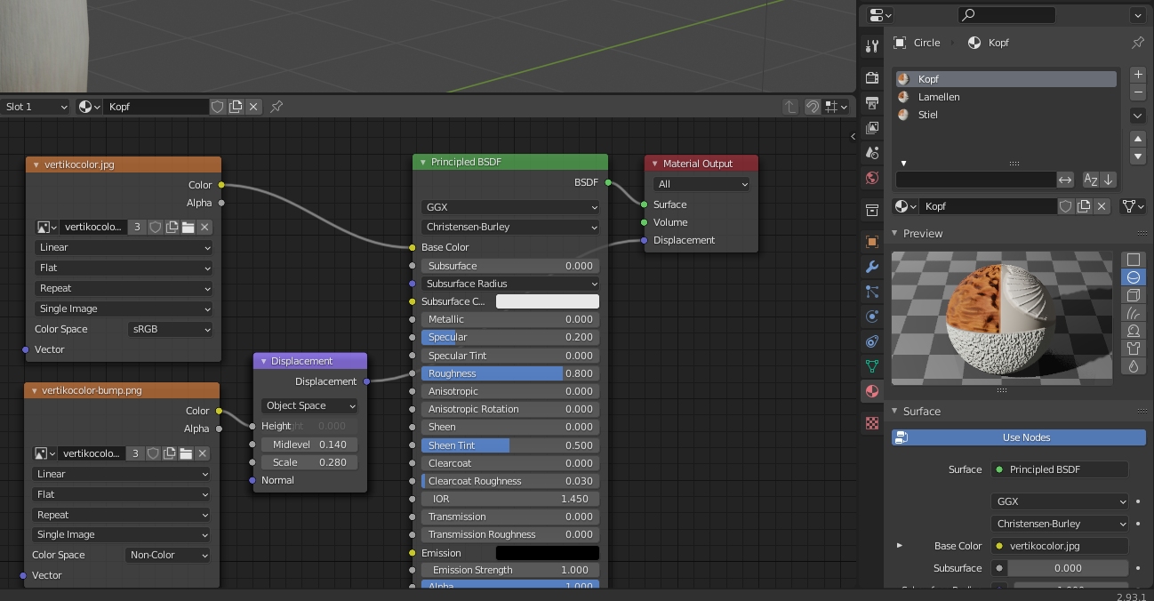Open the Emission color swatch
Image resolution: width=1154 pixels, height=601 pixels.
tap(547, 553)
